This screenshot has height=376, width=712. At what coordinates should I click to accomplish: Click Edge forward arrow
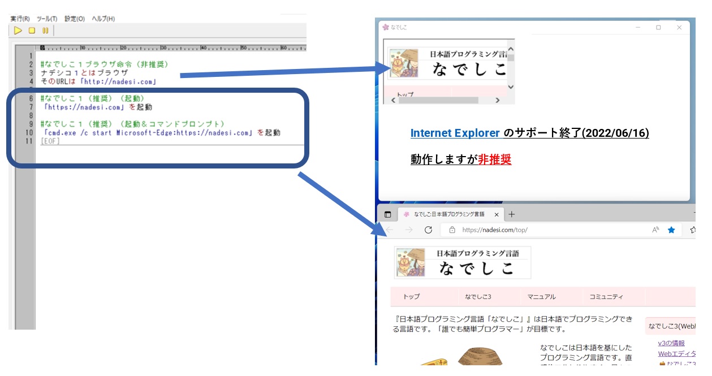click(409, 230)
